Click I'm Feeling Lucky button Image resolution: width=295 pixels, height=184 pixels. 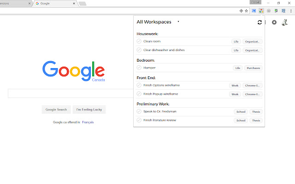pos(89,109)
